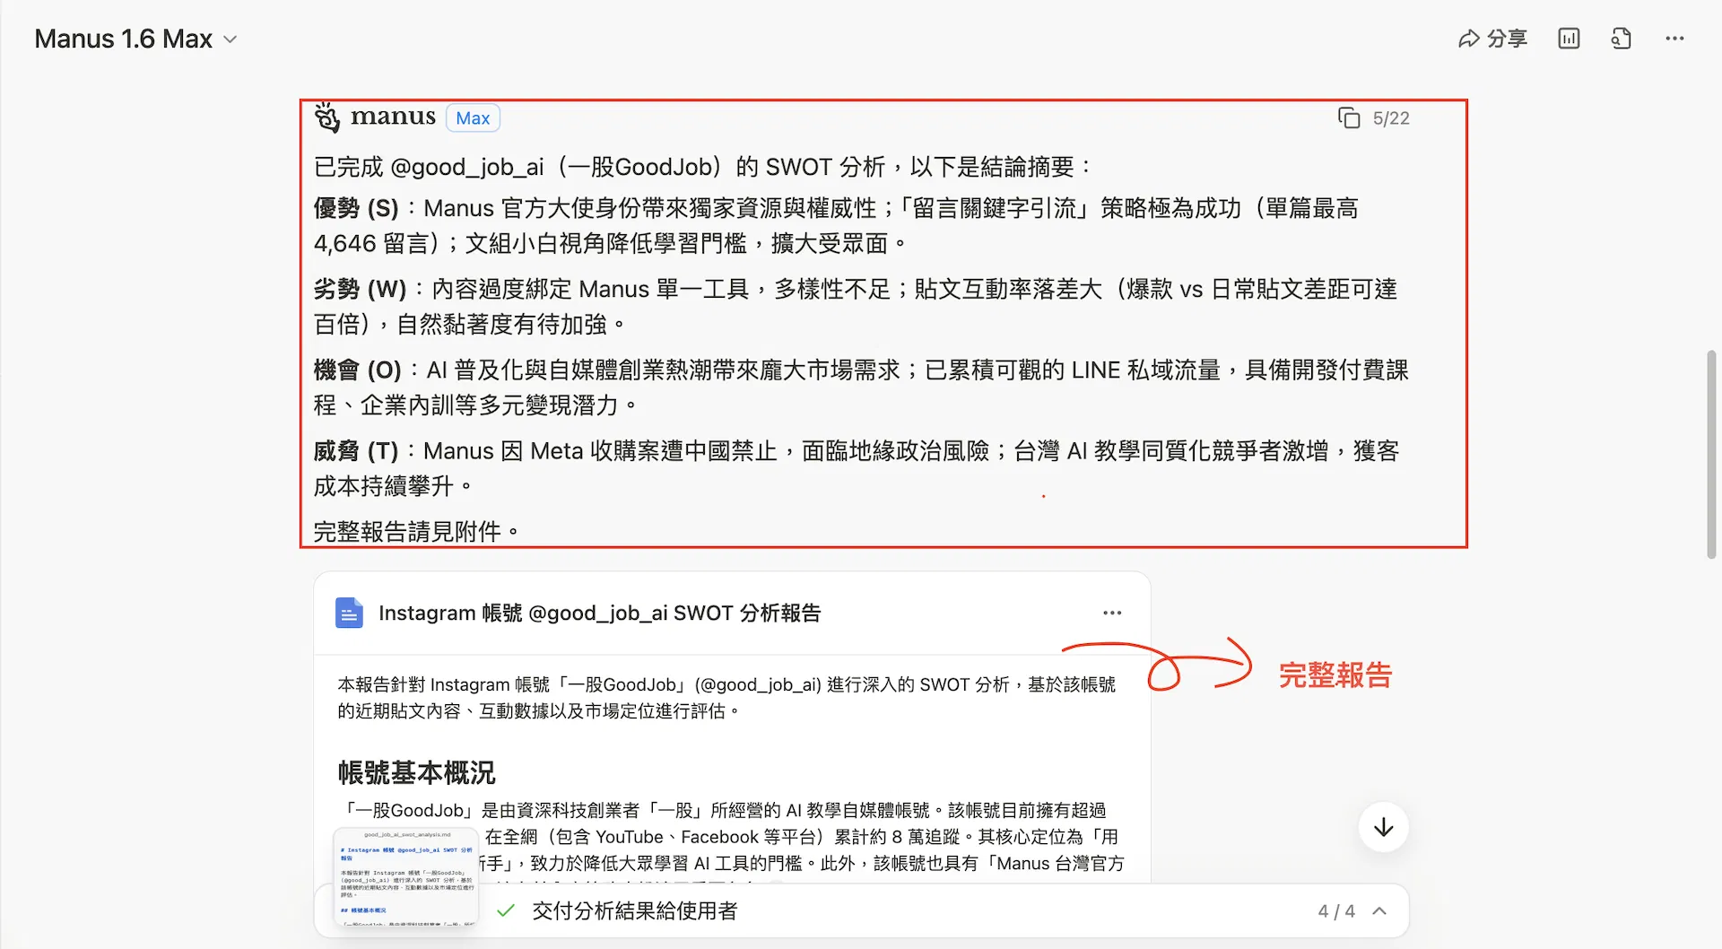Collapse the 4 / 4 task progress chevron
This screenshot has width=1722, height=949.
[x=1379, y=911]
